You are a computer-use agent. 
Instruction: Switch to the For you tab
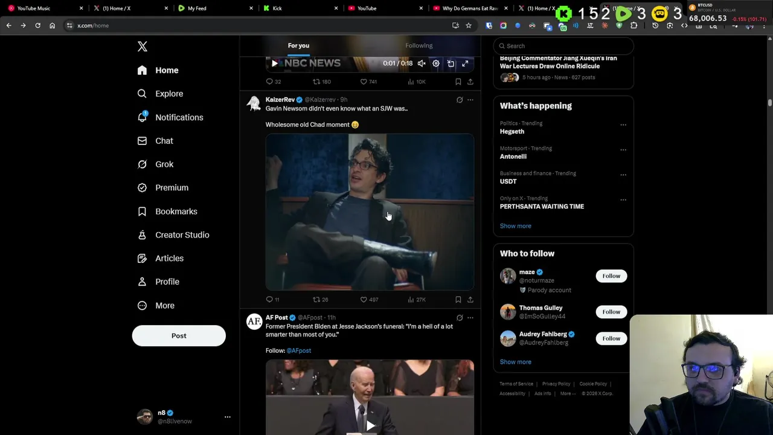(298, 46)
